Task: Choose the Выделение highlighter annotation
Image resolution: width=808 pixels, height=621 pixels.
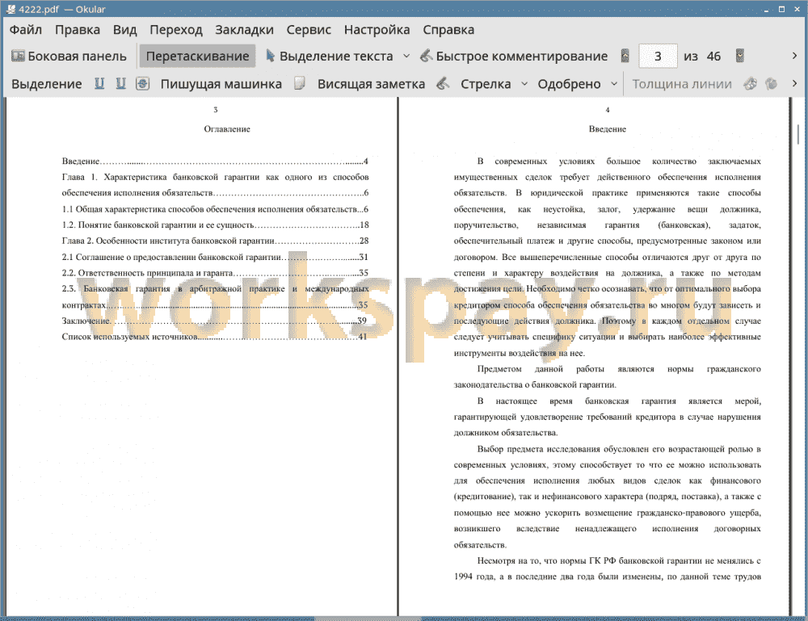Action: pyautogui.click(x=46, y=84)
